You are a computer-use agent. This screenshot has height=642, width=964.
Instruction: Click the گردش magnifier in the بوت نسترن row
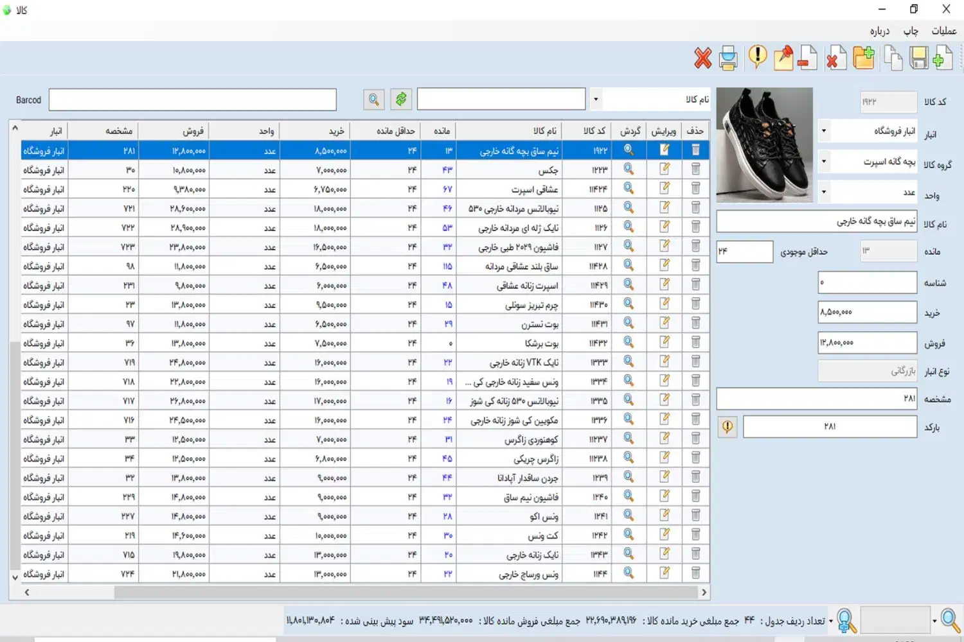coord(629,323)
